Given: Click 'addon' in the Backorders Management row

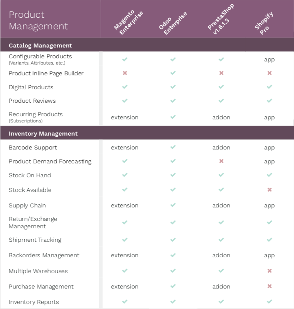Looking at the screenshot, I should click(x=221, y=255).
